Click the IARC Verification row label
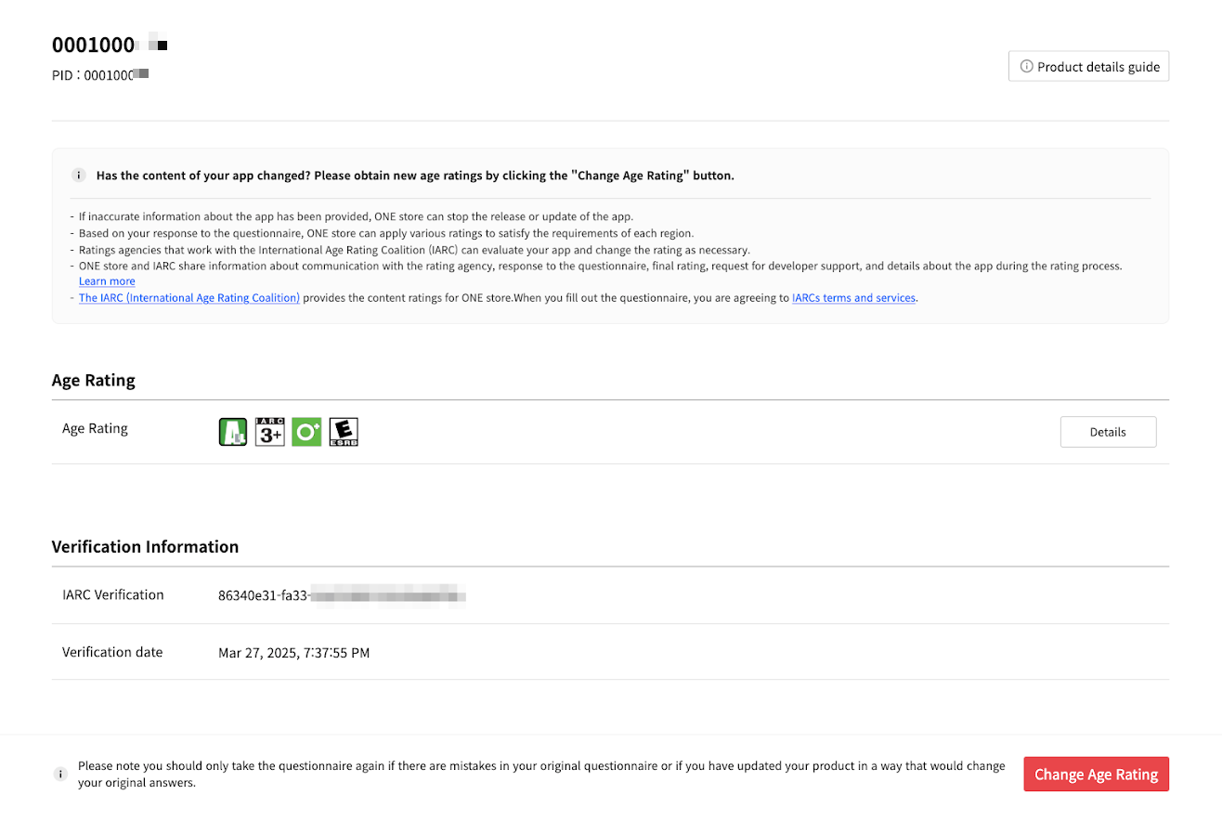The image size is (1222, 821). [x=112, y=595]
